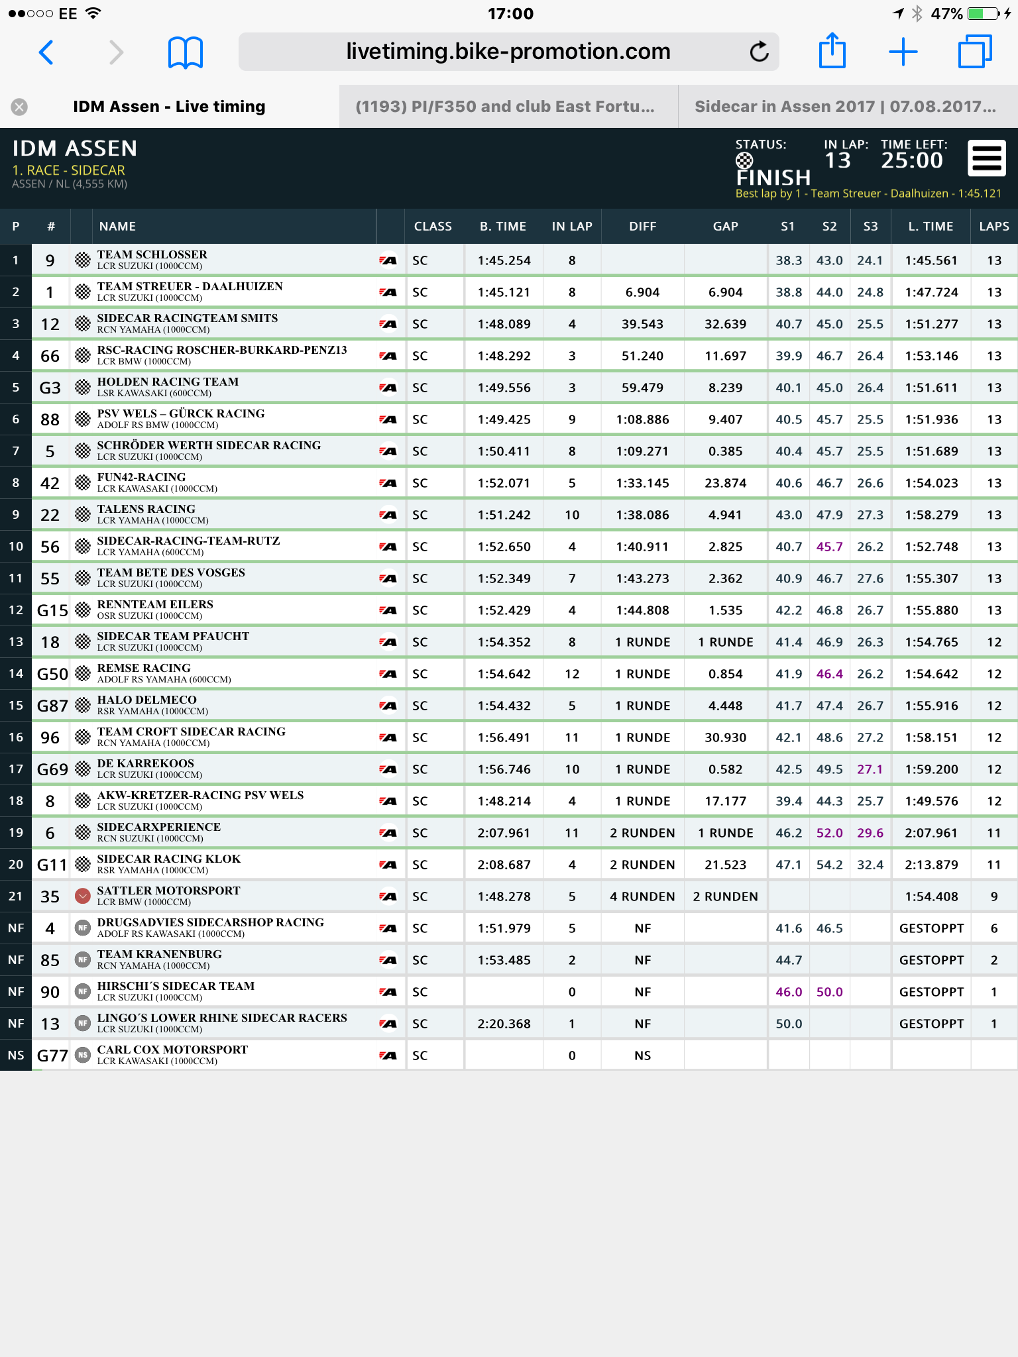This screenshot has height=1357, width=1018.
Task: Select the Sidecar Racingteam Smits team name
Action: 188,318
